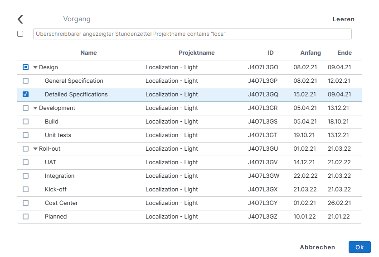379x257 pixels.
Task: Select the Kick-off row checkbox
Action: tap(25, 190)
